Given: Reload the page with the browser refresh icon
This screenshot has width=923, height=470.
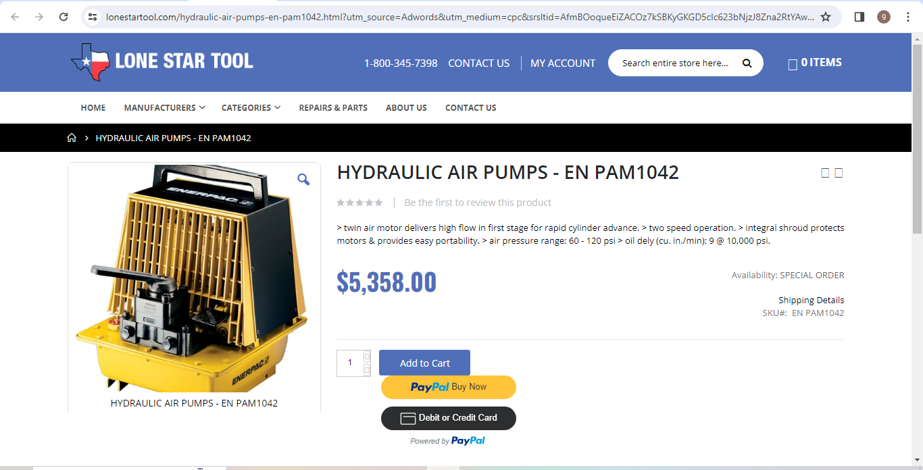Looking at the screenshot, I should (64, 17).
